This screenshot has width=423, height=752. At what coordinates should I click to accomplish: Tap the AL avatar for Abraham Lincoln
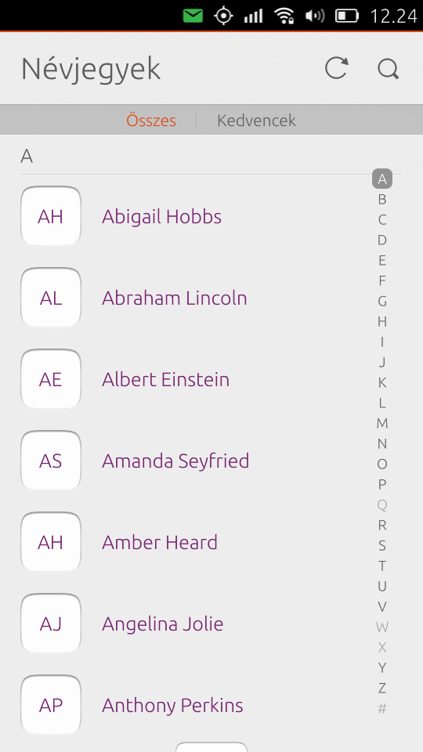[51, 298]
